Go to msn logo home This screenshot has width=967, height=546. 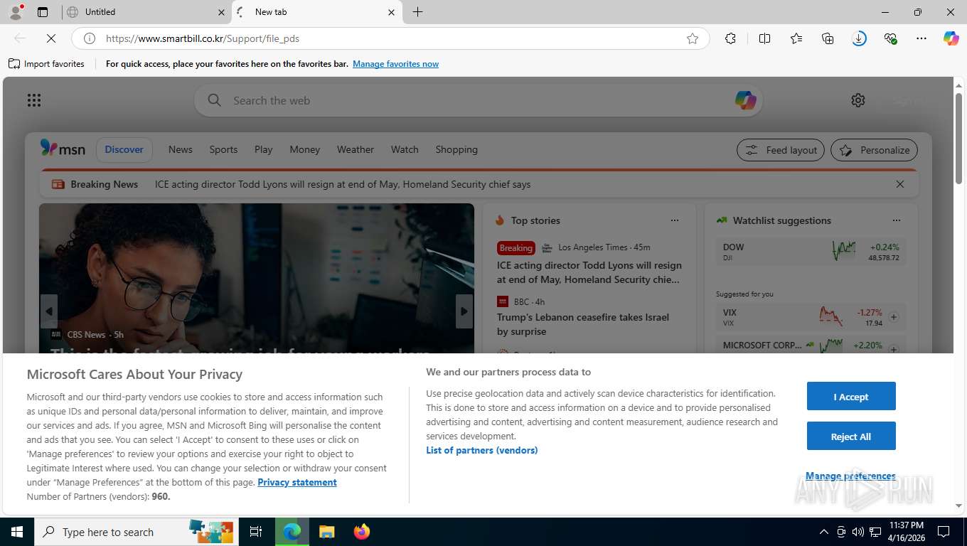click(63, 149)
